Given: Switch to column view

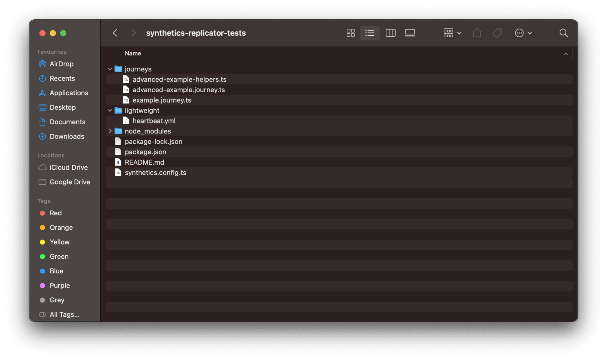Looking at the screenshot, I should [390, 33].
